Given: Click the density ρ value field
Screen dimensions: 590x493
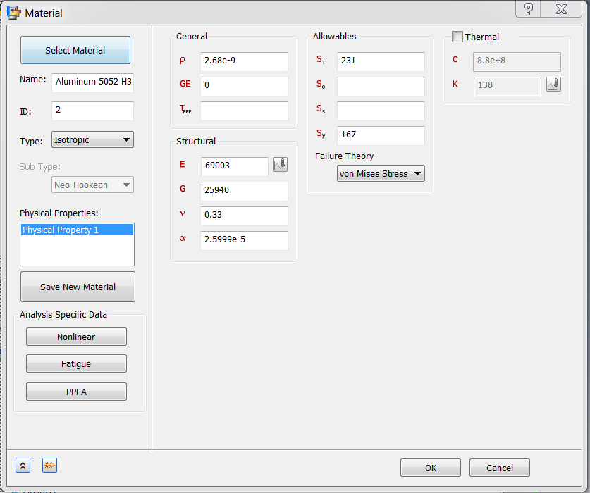Looking at the screenshot, I should point(244,62).
